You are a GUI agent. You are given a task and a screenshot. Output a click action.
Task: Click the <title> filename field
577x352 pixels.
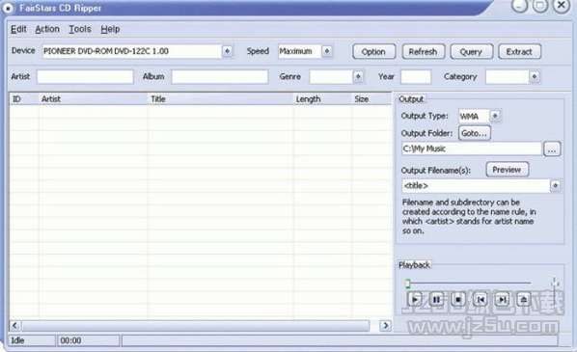click(477, 186)
